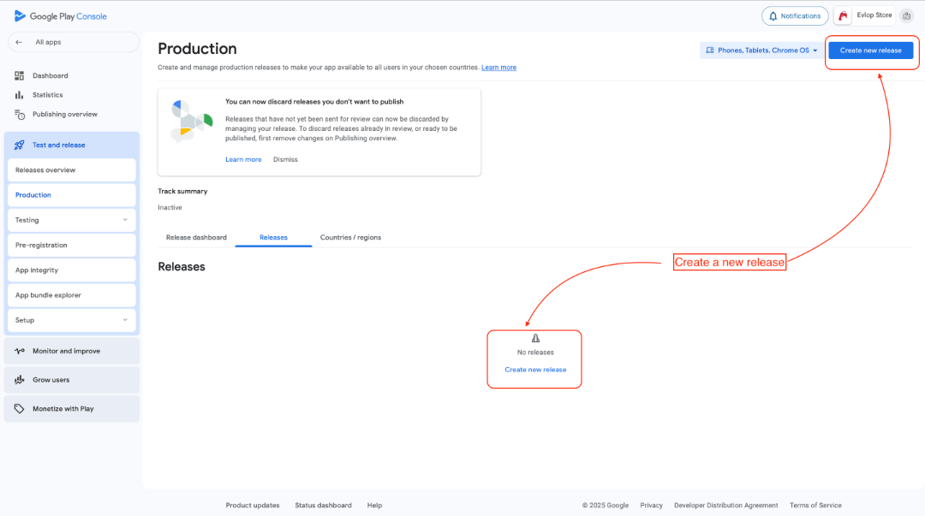Image resolution: width=925 pixels, height=516 pixels.
Task: Click the Monitor and improve pulse icon
Action: 20,351
